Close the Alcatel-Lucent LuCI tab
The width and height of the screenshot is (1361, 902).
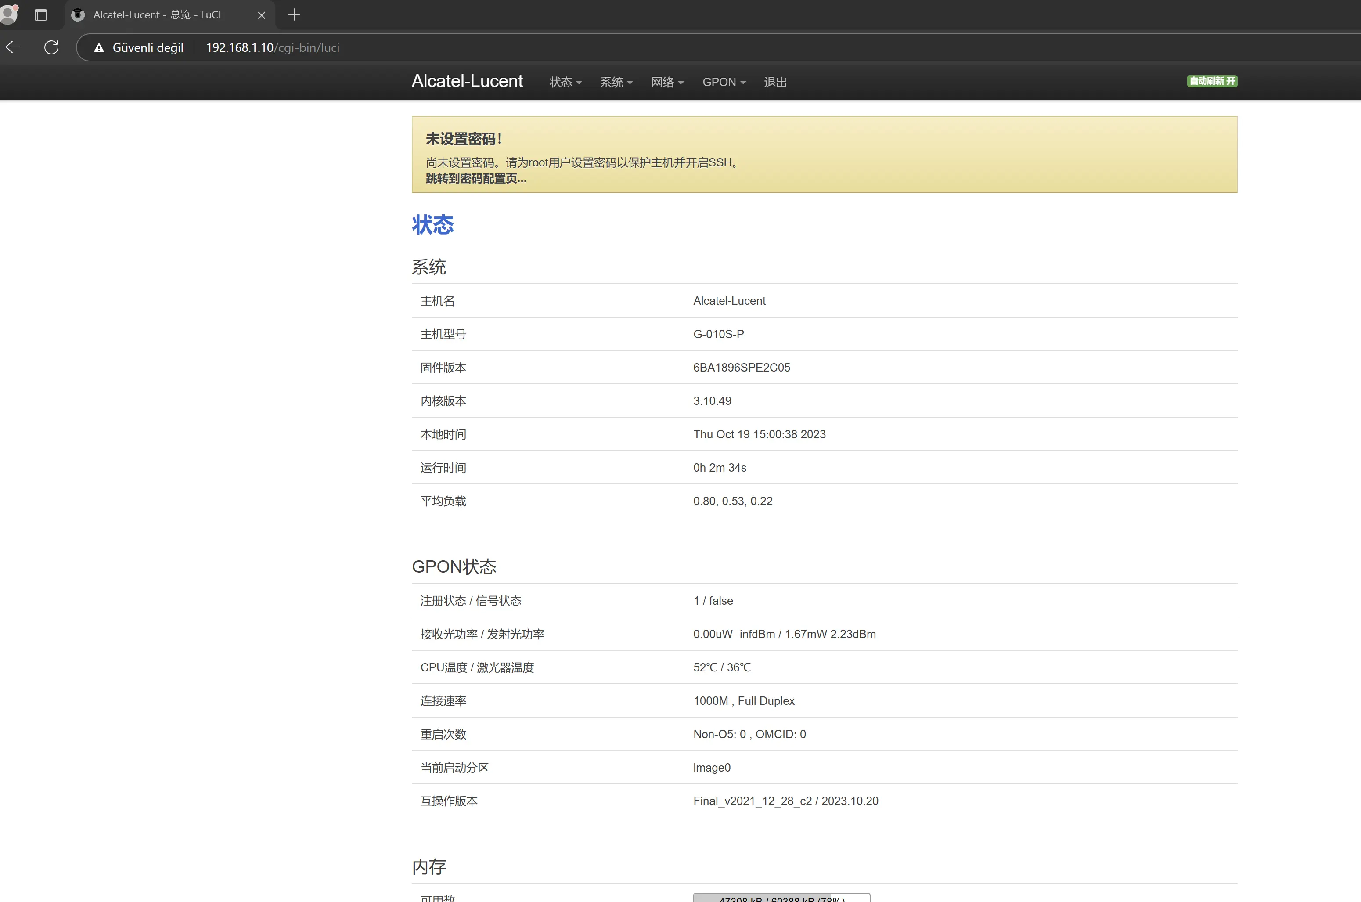click(x=262, y=15)
